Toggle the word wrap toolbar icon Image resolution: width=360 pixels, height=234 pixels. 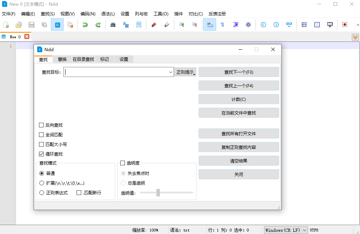210,25
